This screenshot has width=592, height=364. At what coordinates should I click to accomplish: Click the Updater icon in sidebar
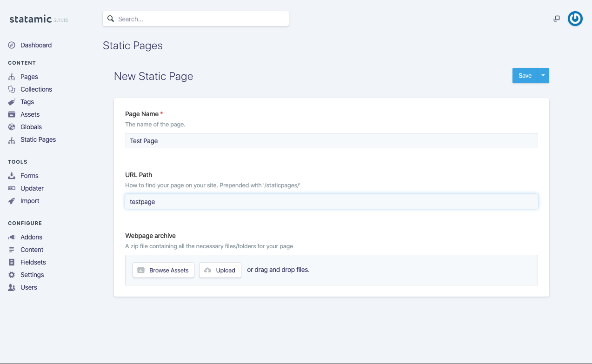12,188
